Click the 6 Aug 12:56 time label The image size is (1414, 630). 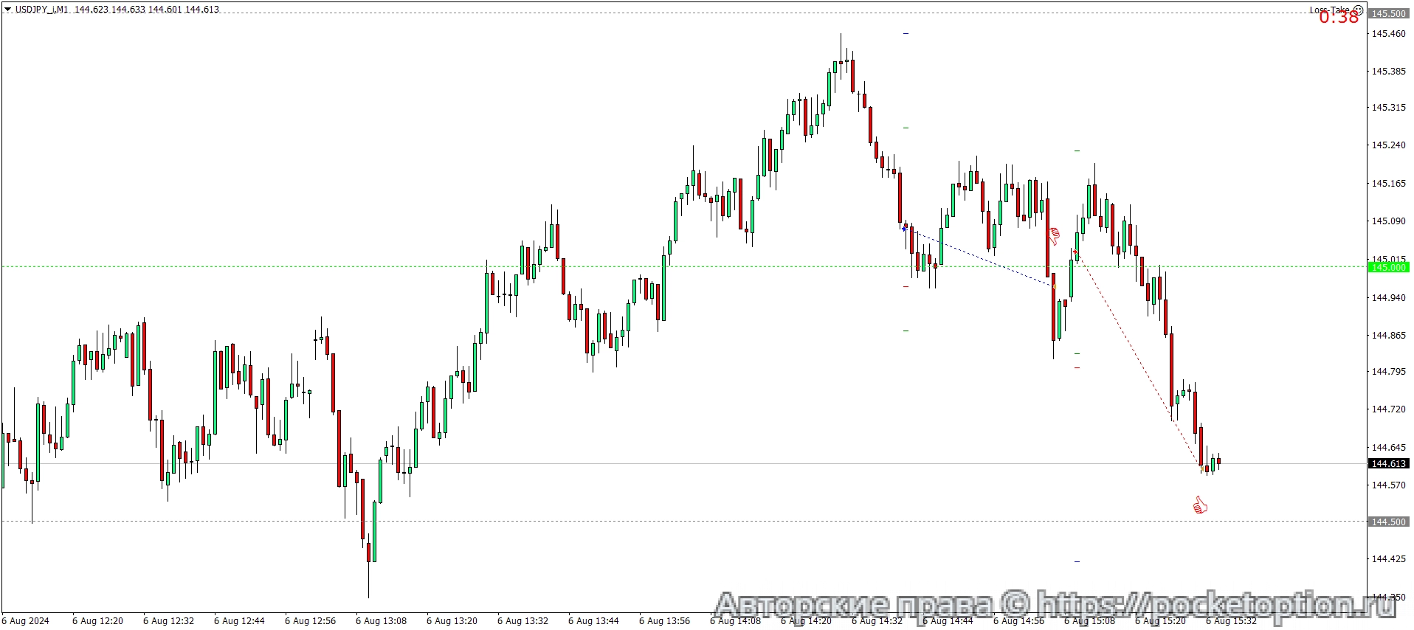(310, 620)
